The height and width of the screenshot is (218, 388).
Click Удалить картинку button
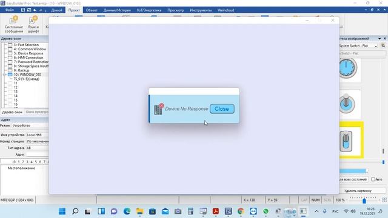pos(358,191)
